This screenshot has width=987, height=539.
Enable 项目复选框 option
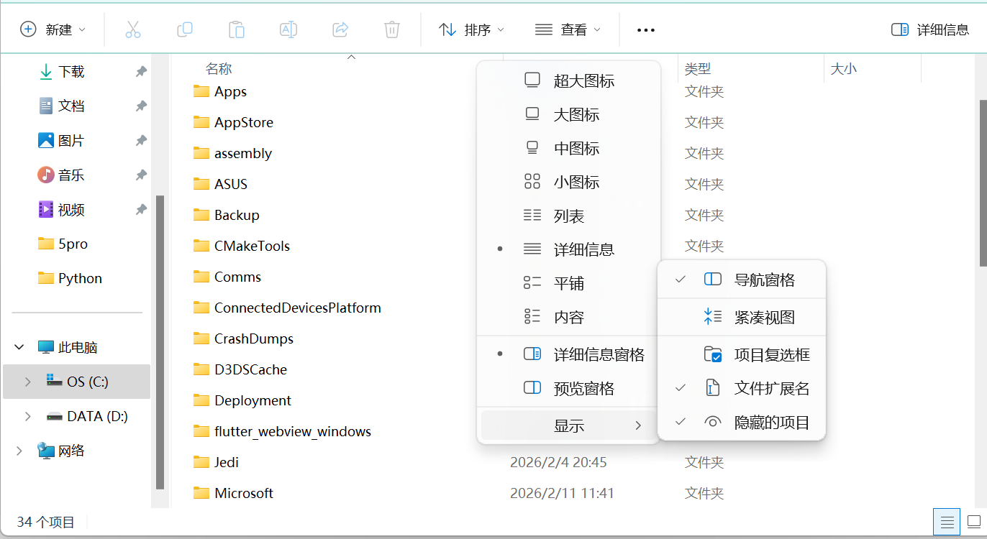coord(742,354)
